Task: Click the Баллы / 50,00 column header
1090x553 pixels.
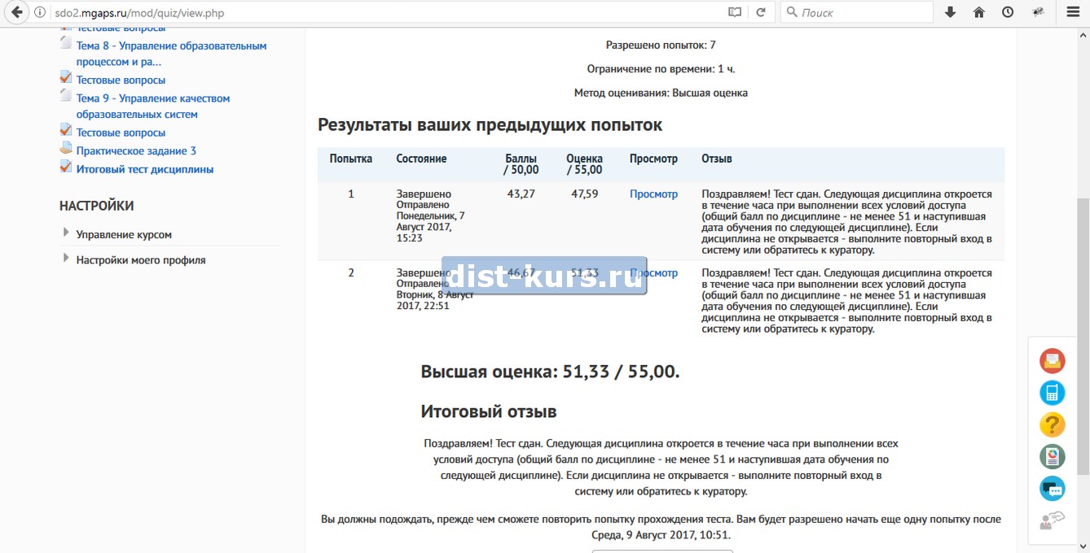Action: pyautogui.click(x=521, y=164)
